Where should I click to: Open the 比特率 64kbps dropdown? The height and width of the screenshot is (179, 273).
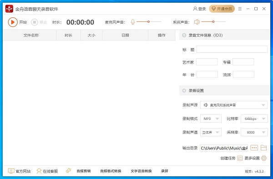click(254, 119)
